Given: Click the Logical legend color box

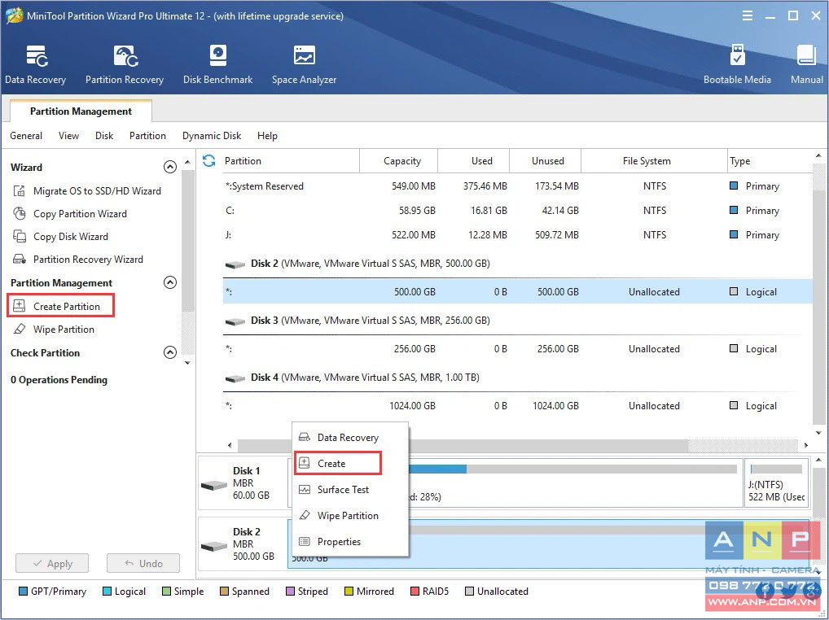Looking at the screenshot, I should pyautogui.click(x=107, y=591).
